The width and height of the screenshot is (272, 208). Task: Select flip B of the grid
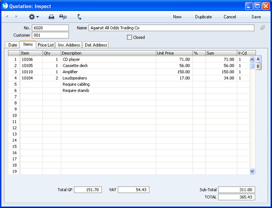click(x=258, y=66)
